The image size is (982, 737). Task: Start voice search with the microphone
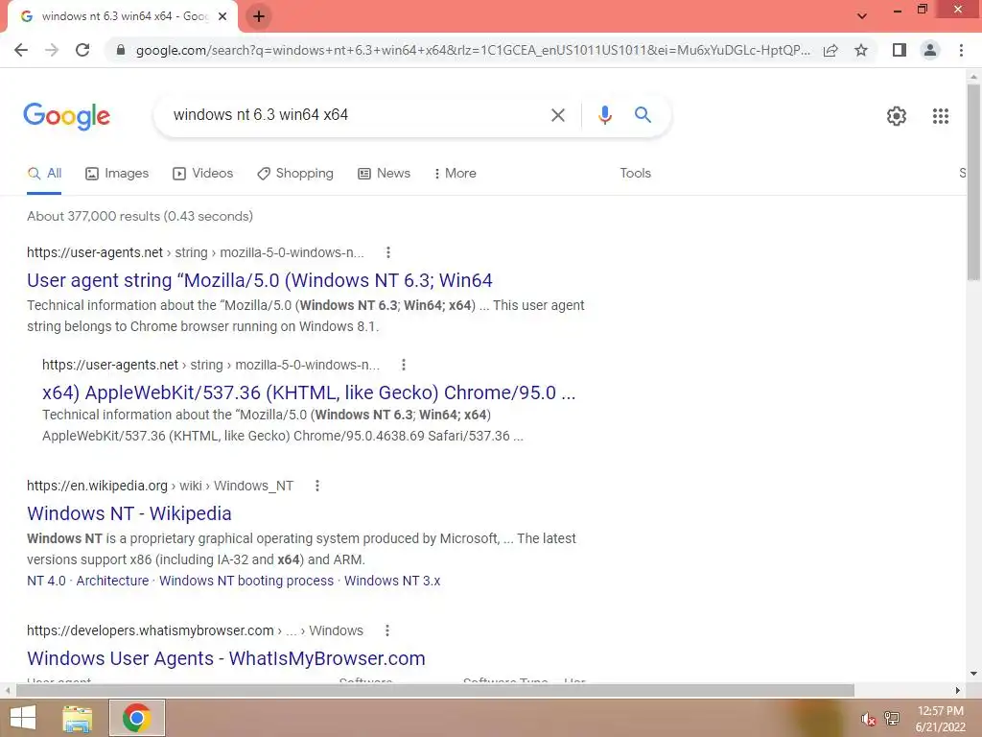(604, 115)
